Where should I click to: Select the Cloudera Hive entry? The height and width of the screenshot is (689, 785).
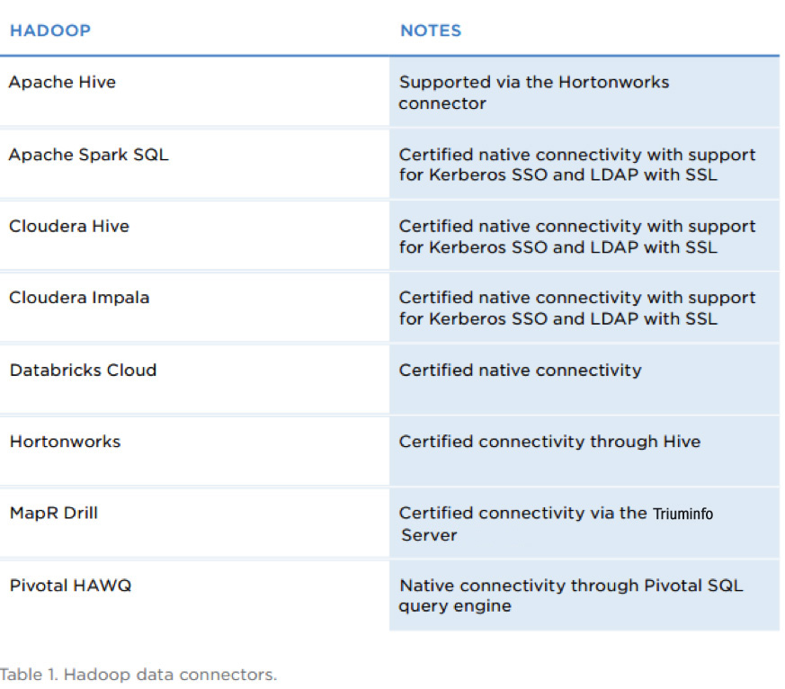[x=69, y=227]
